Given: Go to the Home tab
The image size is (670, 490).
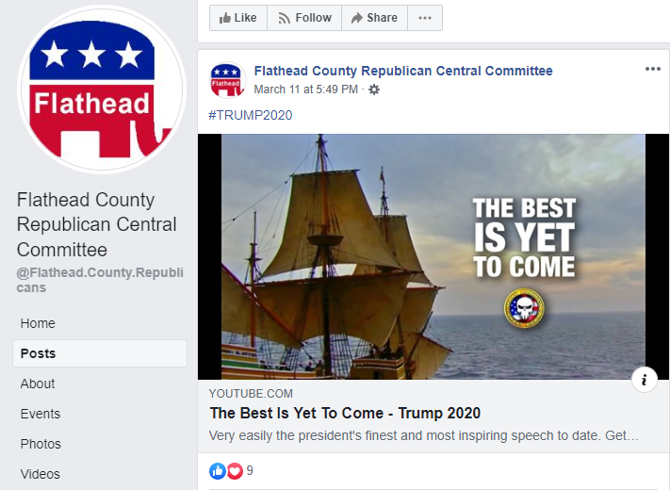Looking at the screenshot, I should click(x=38, y=323).
